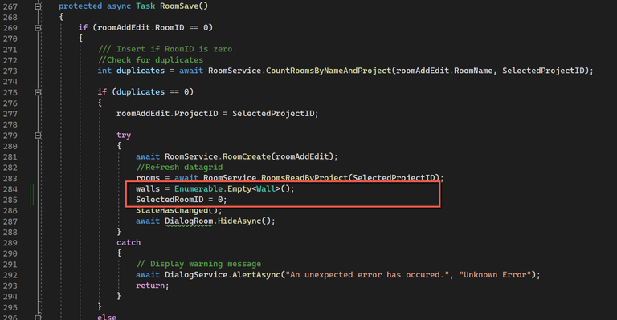Click the RoomSave method name
This screenshot has height=320, width=617.
point(179,6)
